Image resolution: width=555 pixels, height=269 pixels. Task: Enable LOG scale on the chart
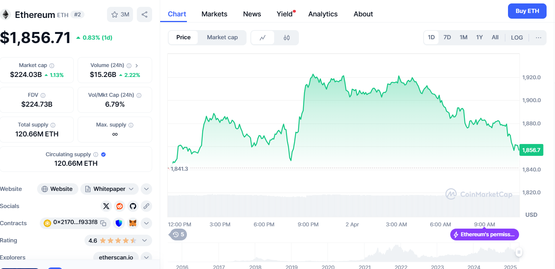tap(517, 37)
